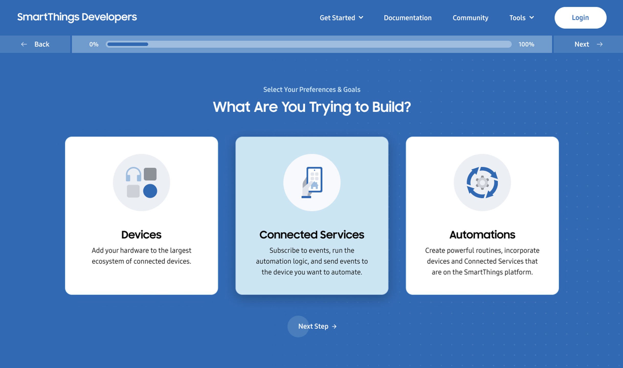This screenshot has width=623, height=368.
Task: Click the chevron next to Get Started
Action: pyautogui.click(x=361, y=18)
